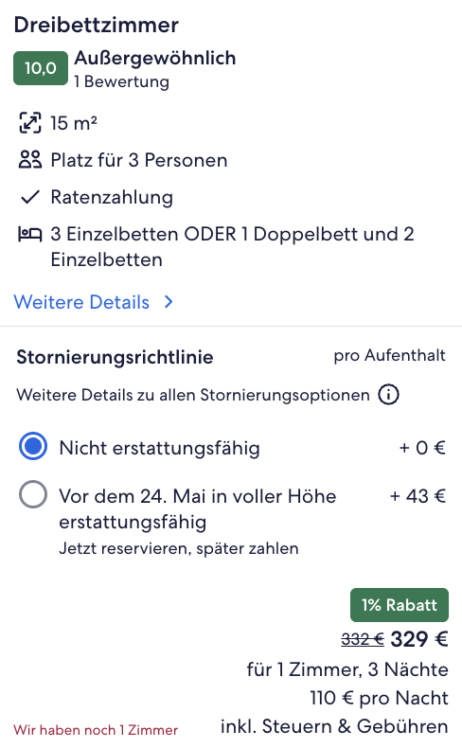Image resolution: width=462 pixels, height=748 pixels.
Task: Click the Jetzt reservieren, später zahlen text
Action: [179, 548]
